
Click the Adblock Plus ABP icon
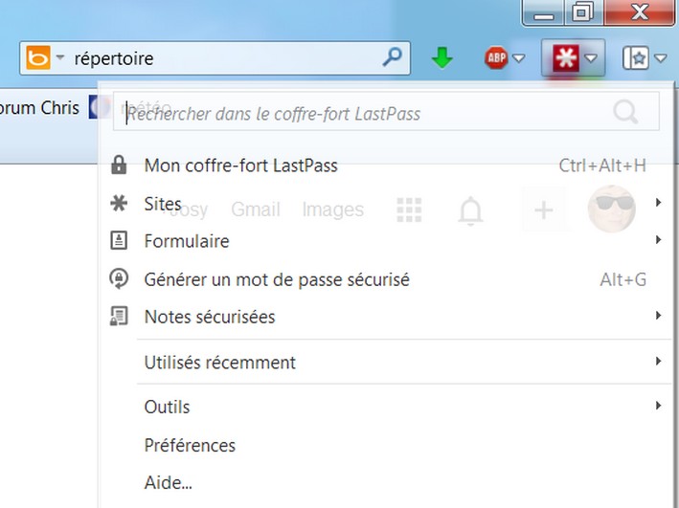click(x=496, y=57)
